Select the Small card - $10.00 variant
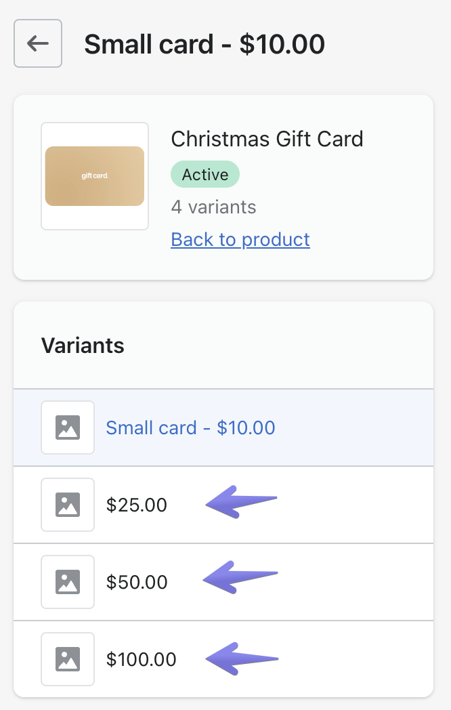The image size is (451, 710). pos(190,427)
